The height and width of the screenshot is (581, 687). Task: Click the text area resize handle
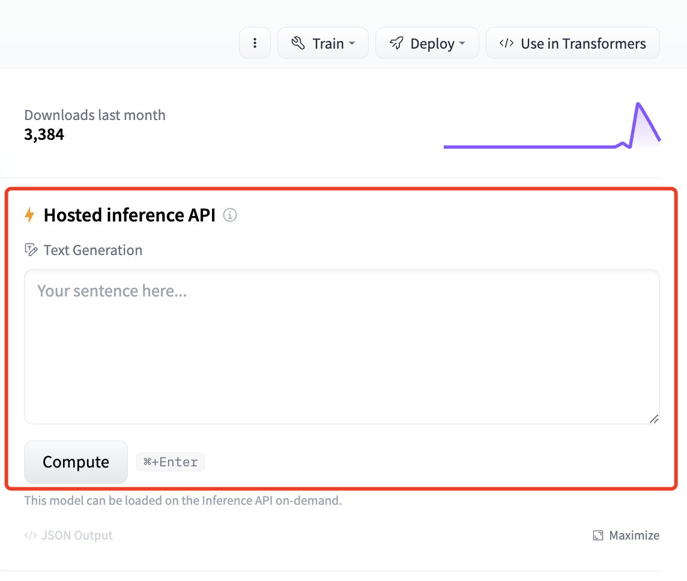[654, 419]
